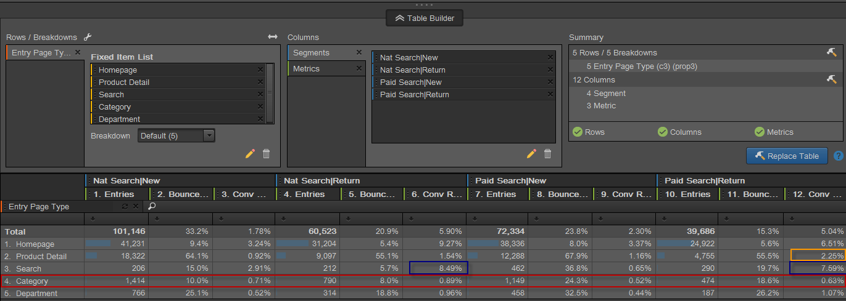
Task: Click the trash icon in Columns panel
Action: 548,154
